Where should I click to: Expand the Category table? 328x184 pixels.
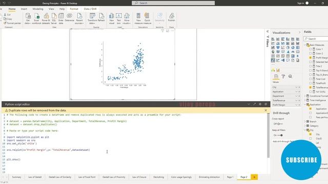click(305, 126)
